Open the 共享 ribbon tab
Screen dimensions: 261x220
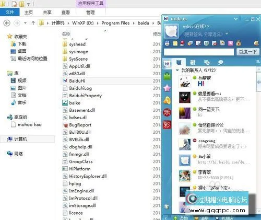point(47,13)
